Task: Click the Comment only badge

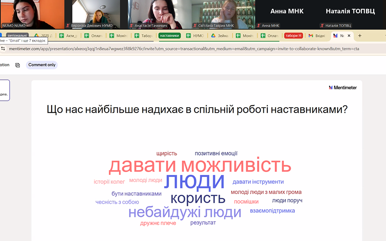Action: click(x=42, y=65)
